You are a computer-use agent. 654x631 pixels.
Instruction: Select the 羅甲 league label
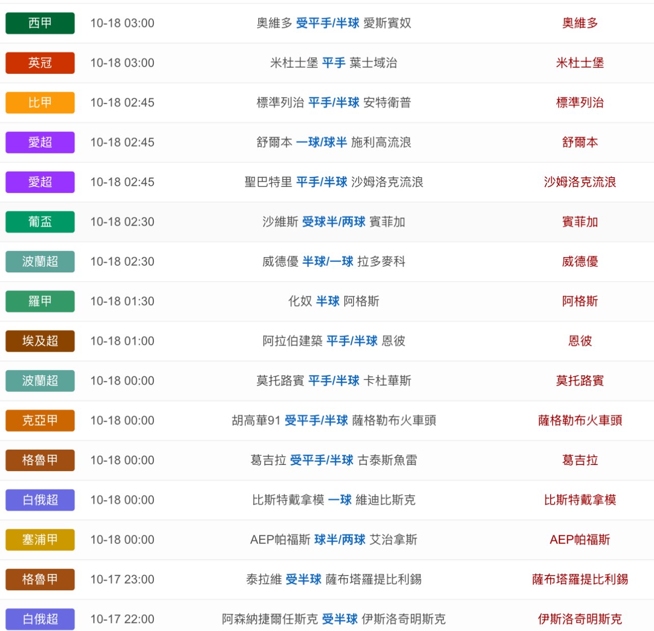coord(40,301)
